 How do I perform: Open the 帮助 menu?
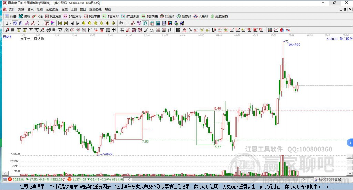(108, 9)
